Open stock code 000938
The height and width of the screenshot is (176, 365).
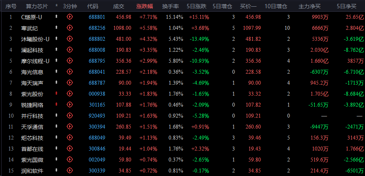click(97, 94)
